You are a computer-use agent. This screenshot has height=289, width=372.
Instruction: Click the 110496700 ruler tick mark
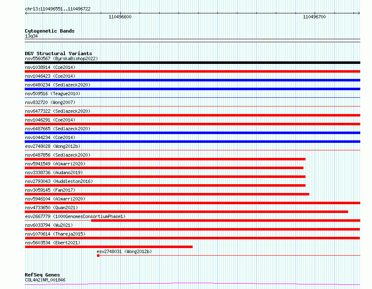(x=315, y=13)
